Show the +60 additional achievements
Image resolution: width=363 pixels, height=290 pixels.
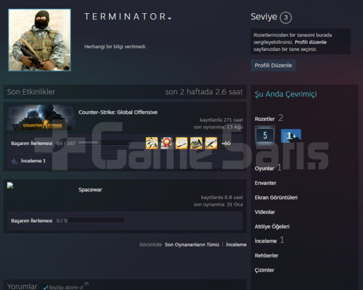(x=225, y=144)
